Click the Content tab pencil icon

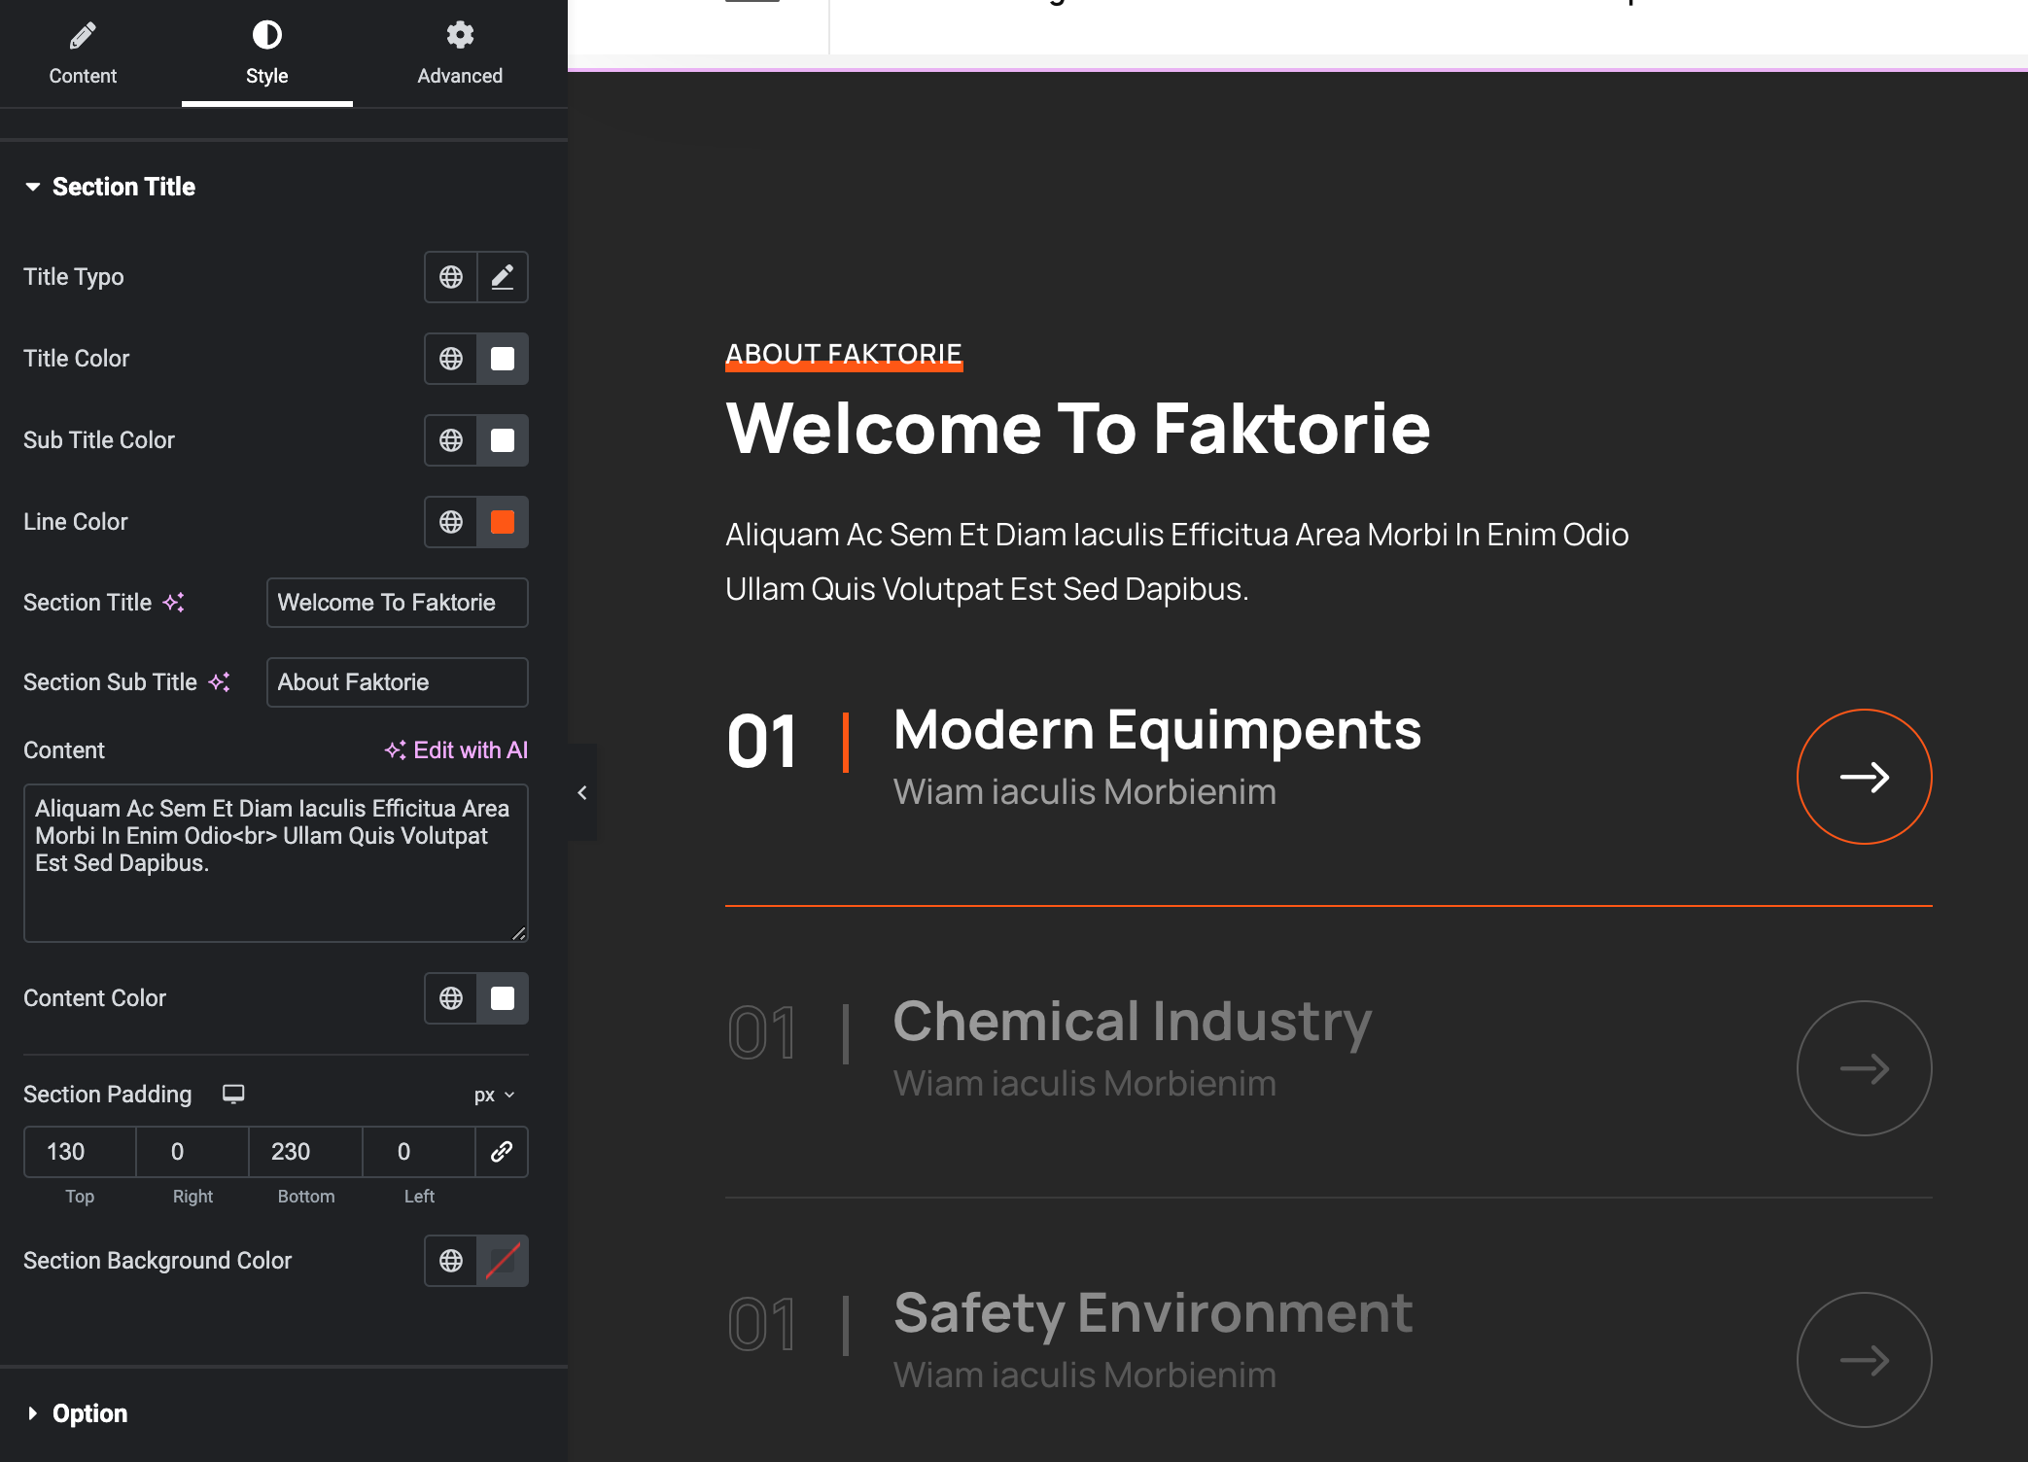tap(83, 36)
